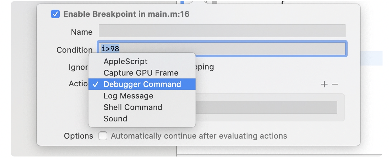Click into the breakpoint Name field
This screenshot has height=159, width=389.
[222, 31]
